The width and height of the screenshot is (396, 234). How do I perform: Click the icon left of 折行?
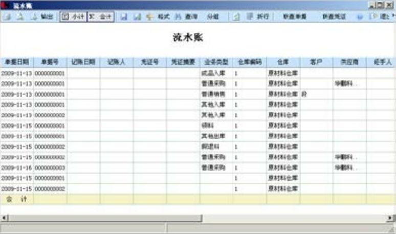(x=236, y=16)
